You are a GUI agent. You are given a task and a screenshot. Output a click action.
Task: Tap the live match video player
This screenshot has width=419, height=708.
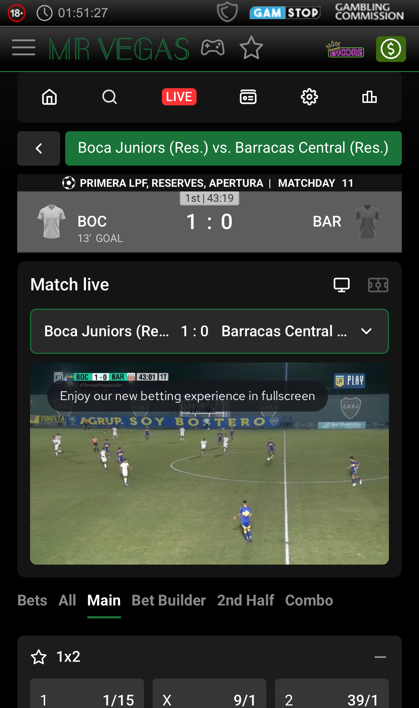[x=209, y=464]
